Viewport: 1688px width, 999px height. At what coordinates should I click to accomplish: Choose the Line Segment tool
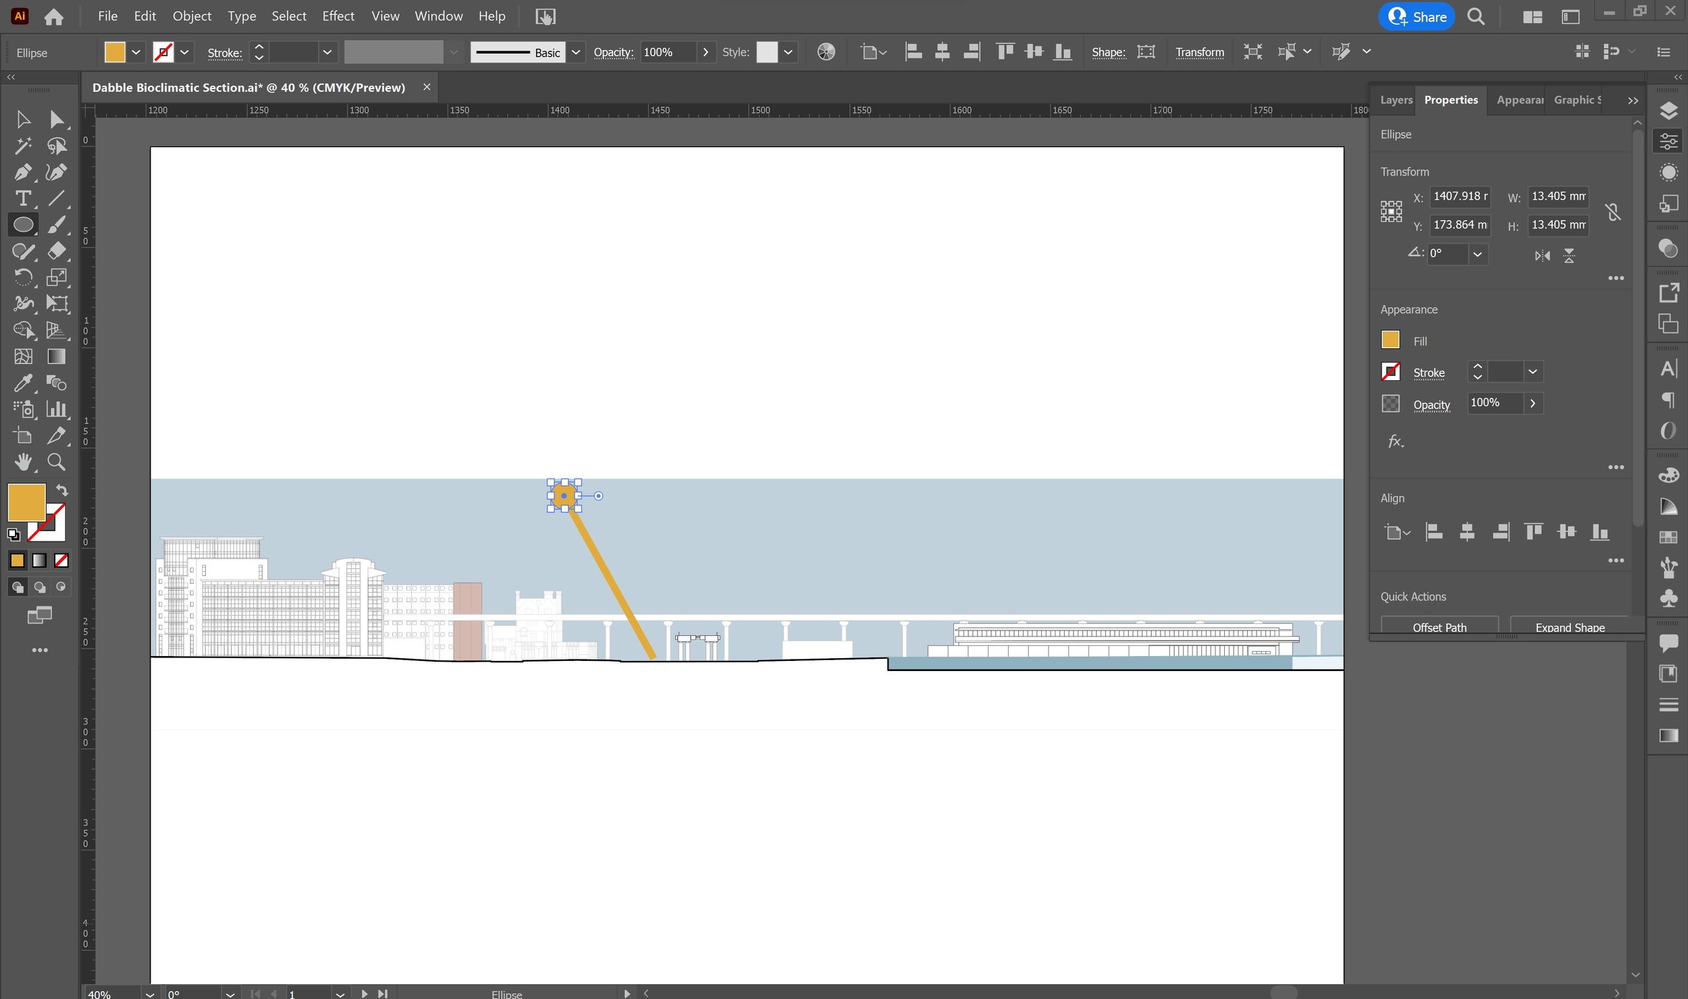pyautogui.click(x=57, y=198)
